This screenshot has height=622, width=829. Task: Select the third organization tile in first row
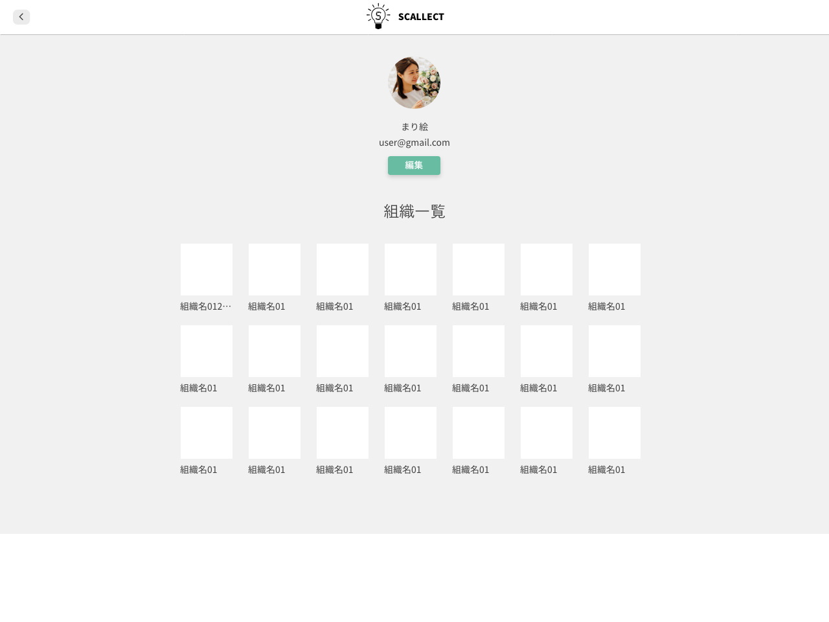point(343,270)
